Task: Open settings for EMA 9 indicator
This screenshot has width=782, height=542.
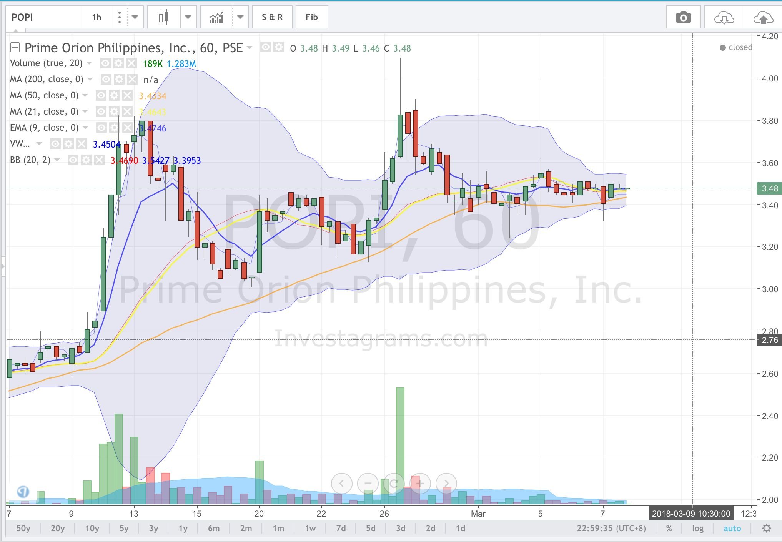Action: click(x=114, y=128)
